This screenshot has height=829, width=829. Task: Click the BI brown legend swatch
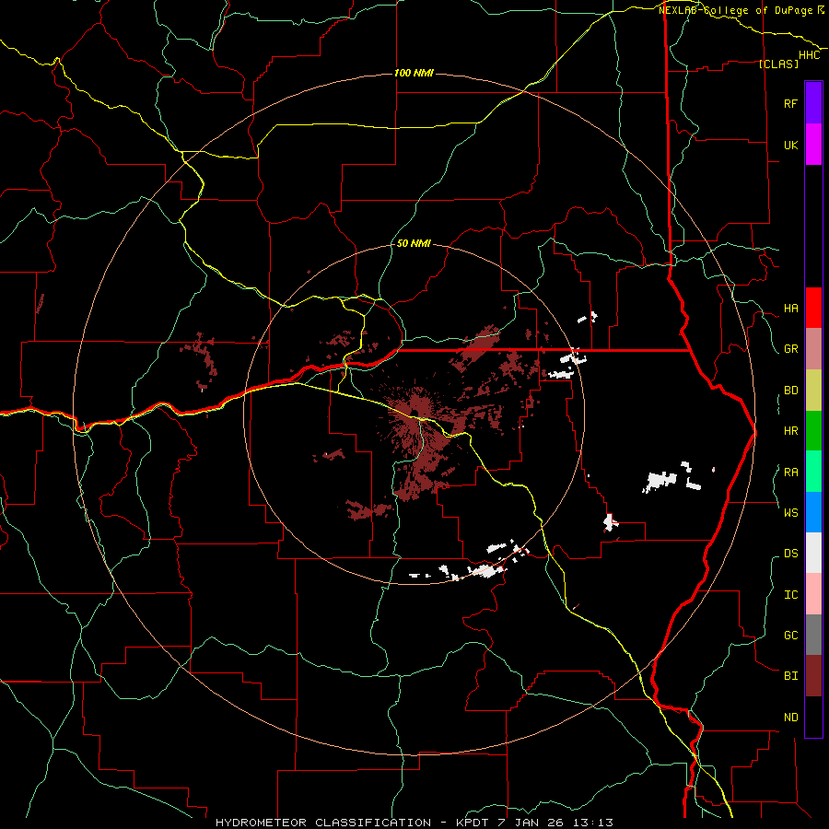pos(813,676)
